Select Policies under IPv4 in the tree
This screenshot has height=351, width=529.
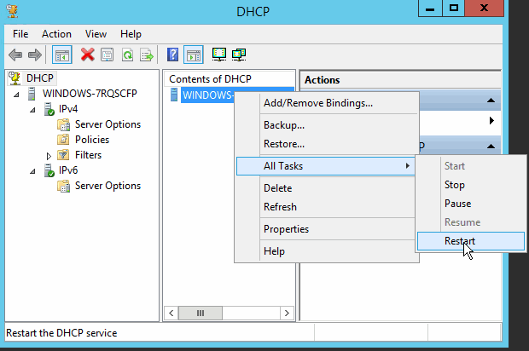91,140
